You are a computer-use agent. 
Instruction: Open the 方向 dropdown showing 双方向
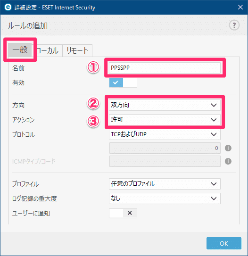click(165, 105)
